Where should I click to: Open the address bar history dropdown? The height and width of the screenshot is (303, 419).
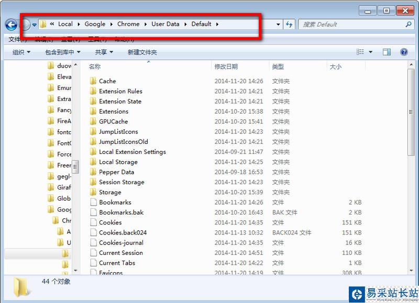(x=278, y=24)
